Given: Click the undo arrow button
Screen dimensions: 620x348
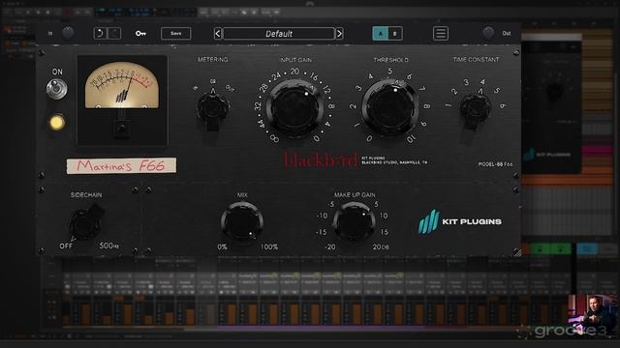Looking at the screenshot, I should pyautogui.click(x=100, y=33).
